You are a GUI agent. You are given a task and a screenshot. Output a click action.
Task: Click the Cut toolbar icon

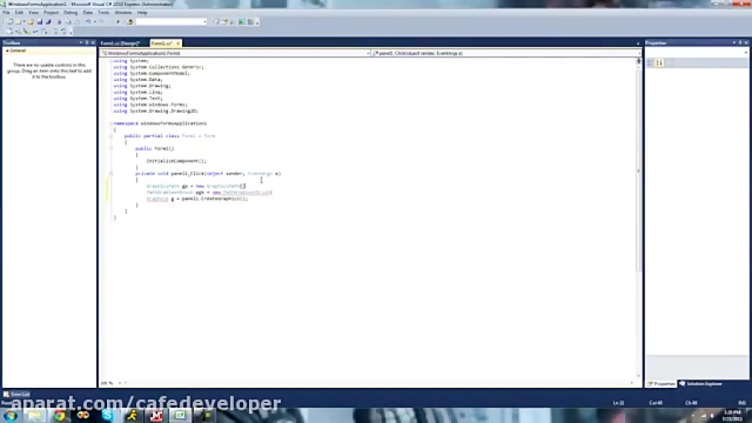(59, 22)
